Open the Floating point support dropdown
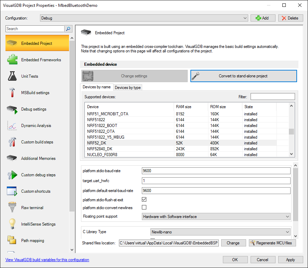 tap(216, 216)
